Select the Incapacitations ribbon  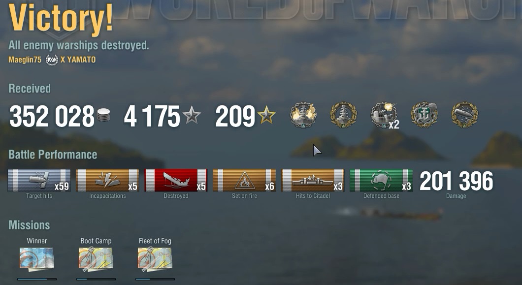click(x=107, y=181)
